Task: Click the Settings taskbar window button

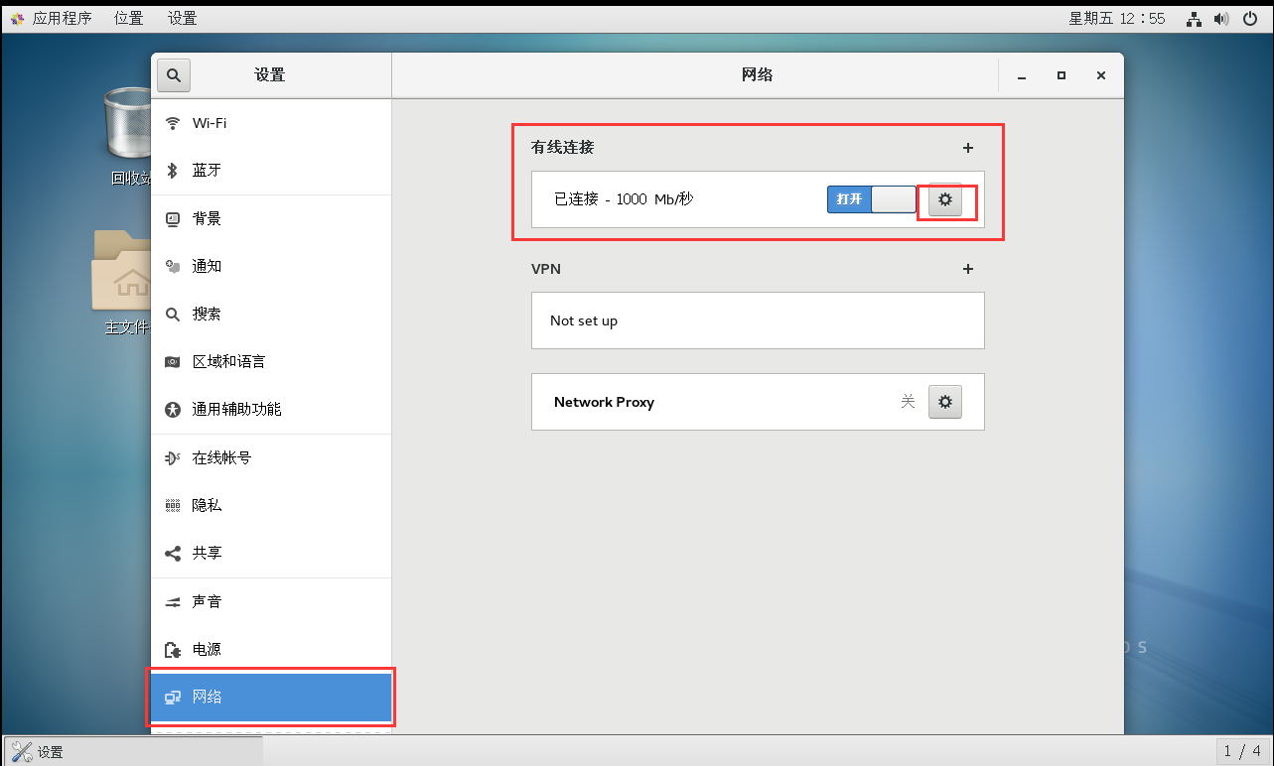Action: (x=134, y=751)
